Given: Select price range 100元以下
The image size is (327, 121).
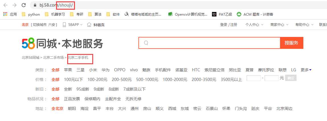Looking at the screenshot, I should (x=73, y=80).
